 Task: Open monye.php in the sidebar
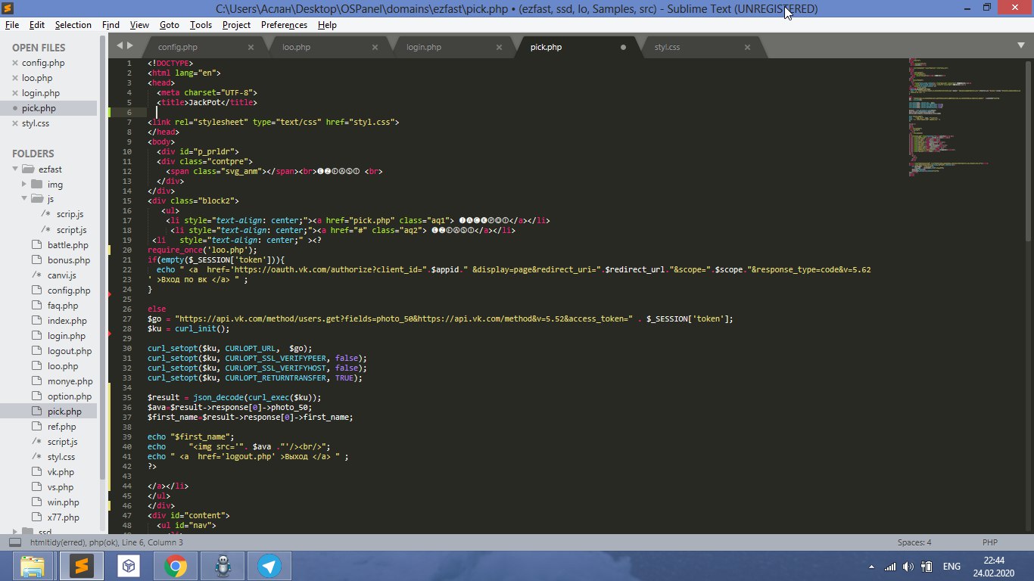tap(70, 381)
